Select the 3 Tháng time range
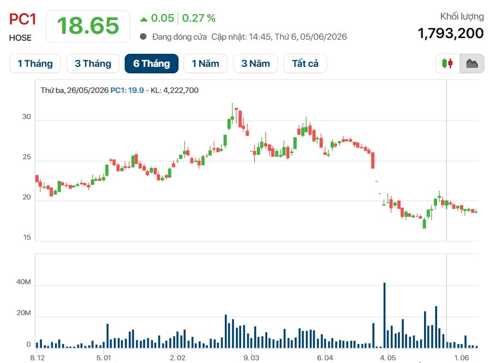Image resolution: width=491 pixels, height=363 pixels. tap(93, 64)
